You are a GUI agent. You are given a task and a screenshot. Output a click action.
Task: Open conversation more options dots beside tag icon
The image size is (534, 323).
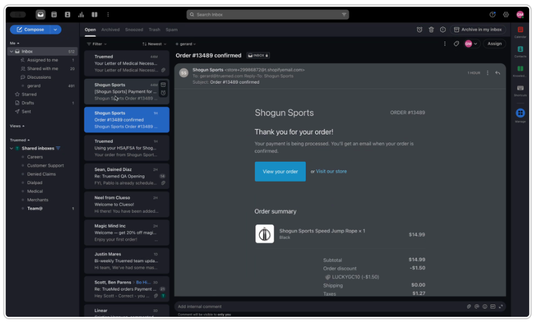point(445,43)
